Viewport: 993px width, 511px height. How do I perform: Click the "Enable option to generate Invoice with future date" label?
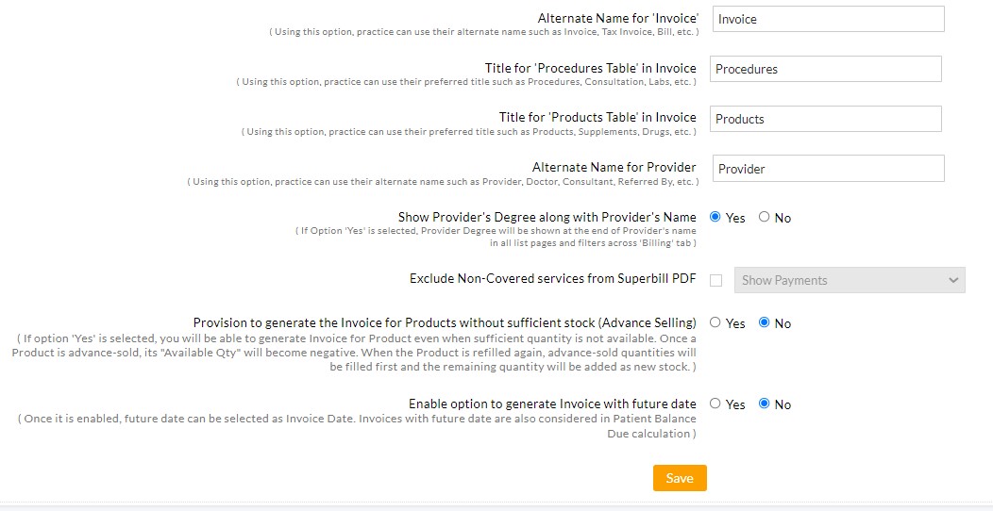pyautogui.click(x=552, y=404)
